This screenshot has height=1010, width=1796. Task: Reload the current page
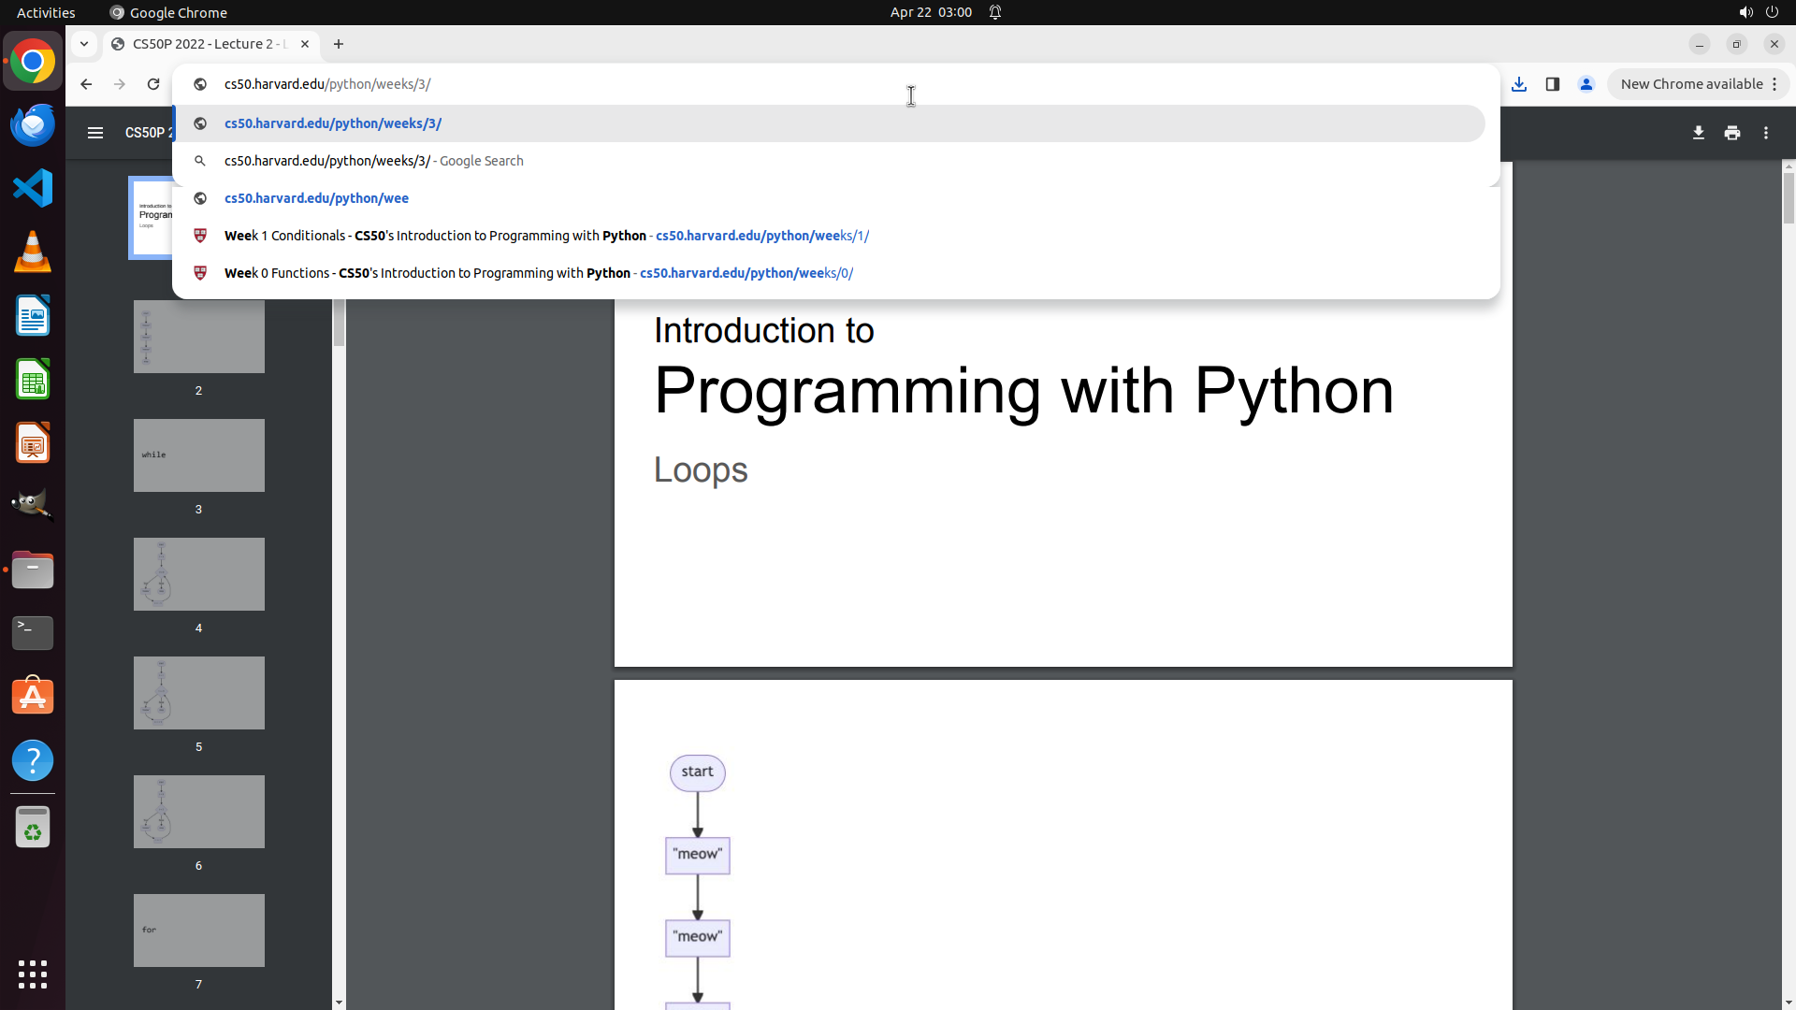[153, 84]
